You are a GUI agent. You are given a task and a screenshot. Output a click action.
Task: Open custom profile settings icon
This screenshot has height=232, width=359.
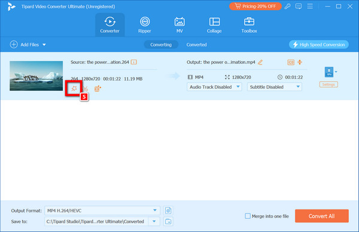tap(168, 211)
